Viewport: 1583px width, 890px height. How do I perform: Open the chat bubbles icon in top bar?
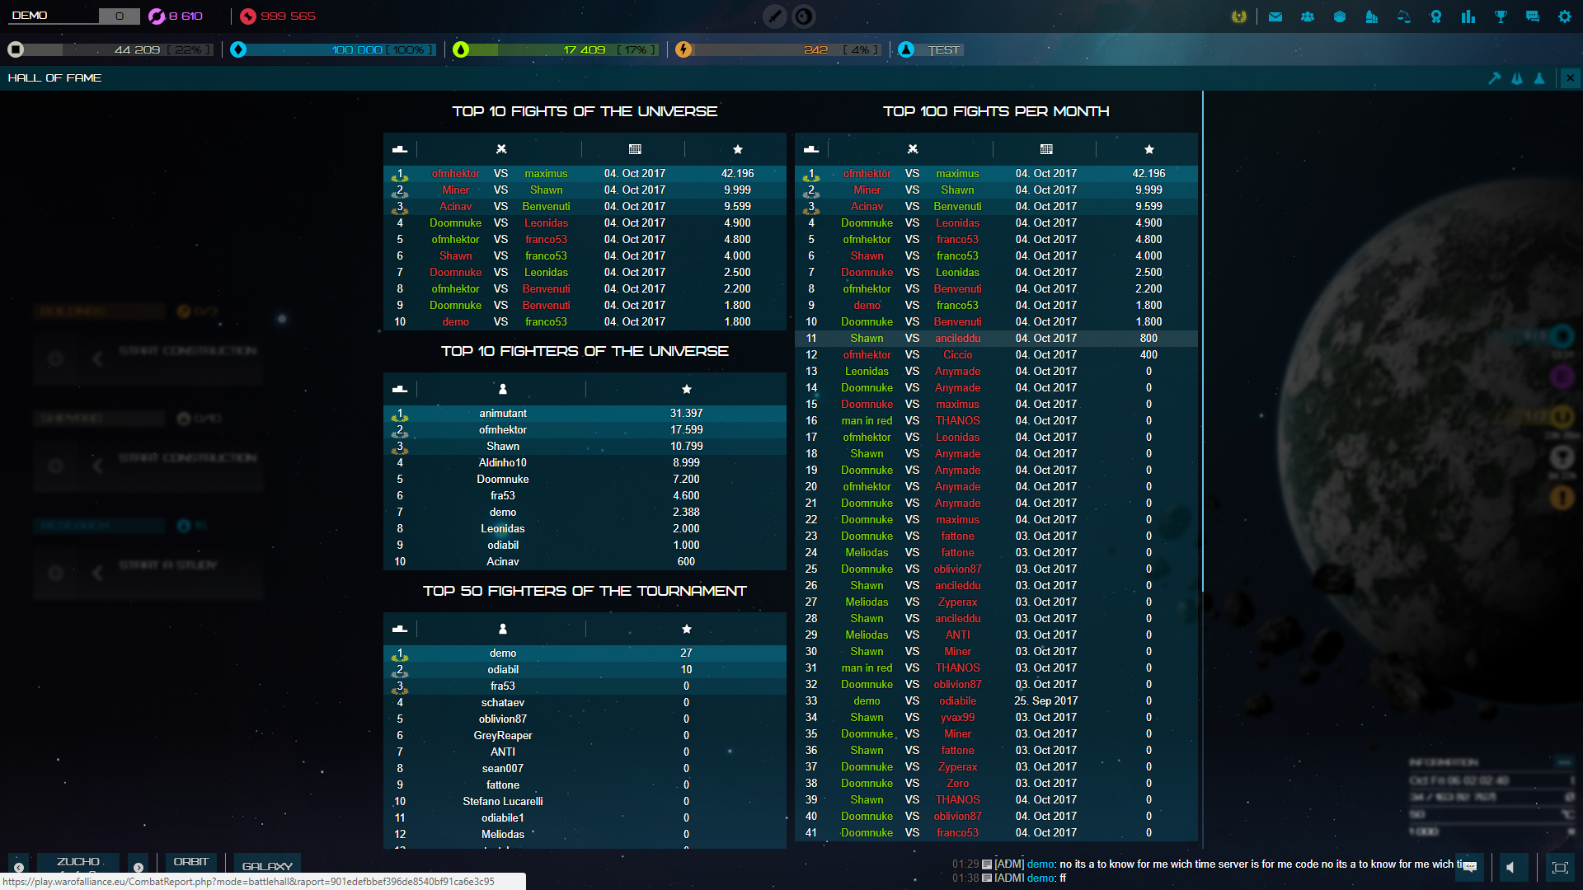(x=1533, y=16)
